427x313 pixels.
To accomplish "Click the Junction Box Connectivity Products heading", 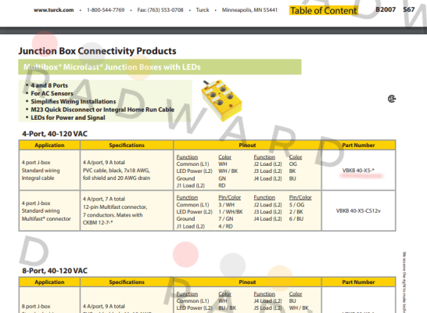I will (97, 51).
